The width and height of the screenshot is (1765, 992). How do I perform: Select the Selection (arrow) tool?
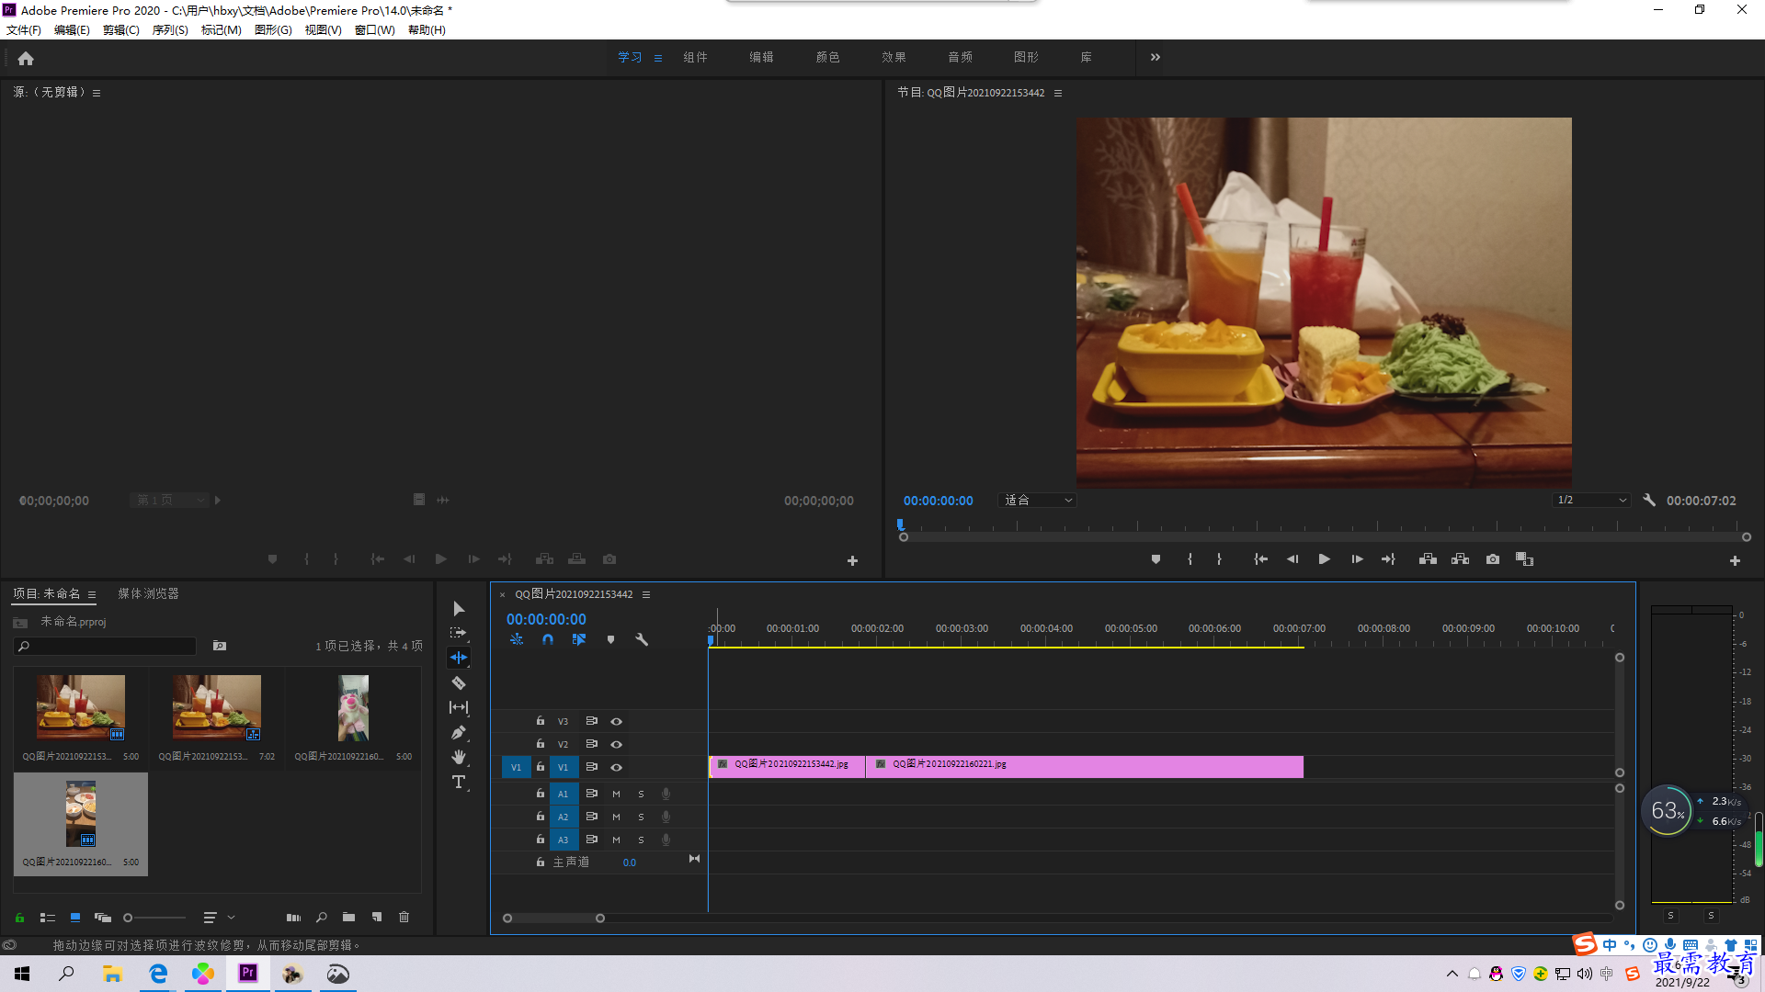[x=459, y=609]
